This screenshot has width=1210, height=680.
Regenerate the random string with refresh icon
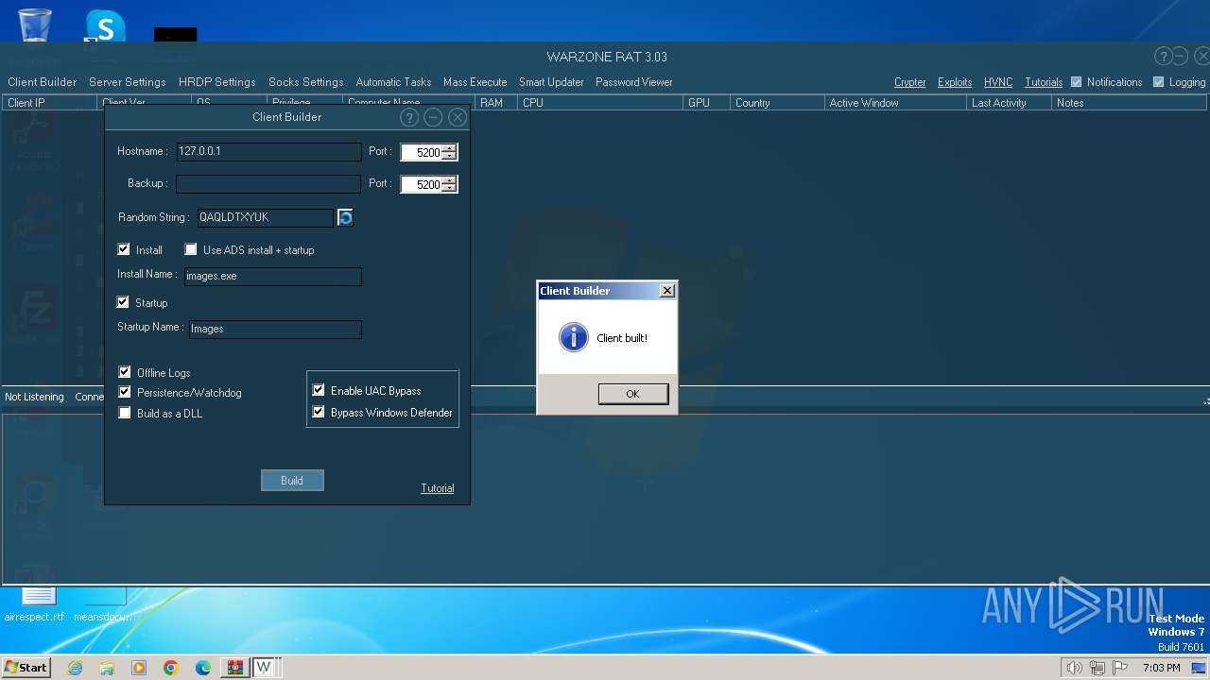[x=345, y=218]
